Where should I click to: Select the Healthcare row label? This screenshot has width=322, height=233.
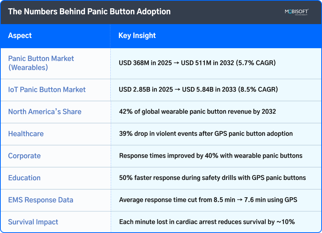click(26, 134)
